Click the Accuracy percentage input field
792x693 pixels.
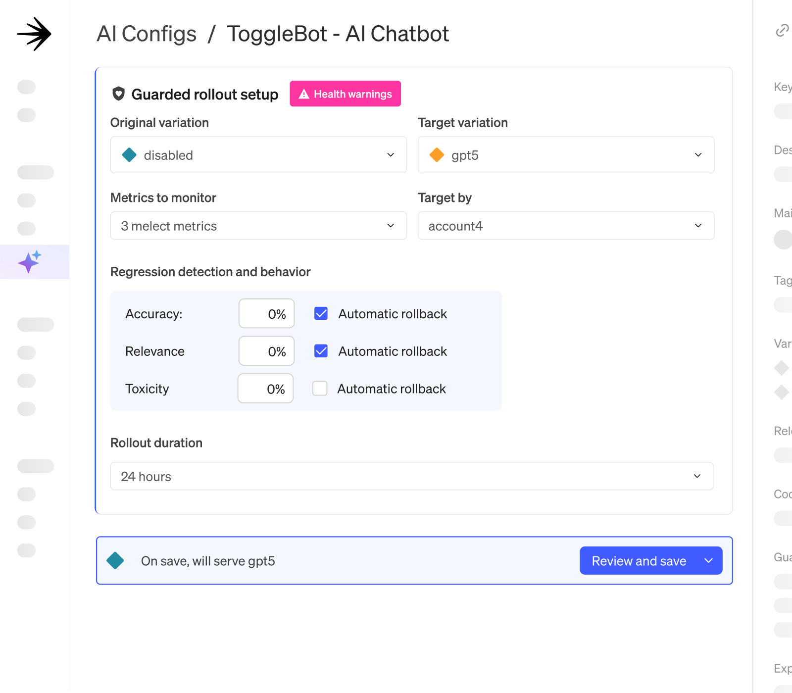(x=267, y=314)
